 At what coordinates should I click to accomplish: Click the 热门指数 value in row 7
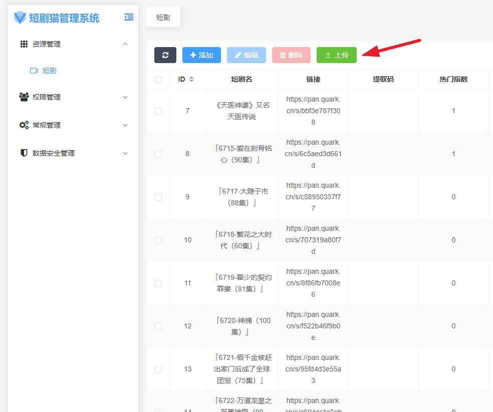coord(453,111)
